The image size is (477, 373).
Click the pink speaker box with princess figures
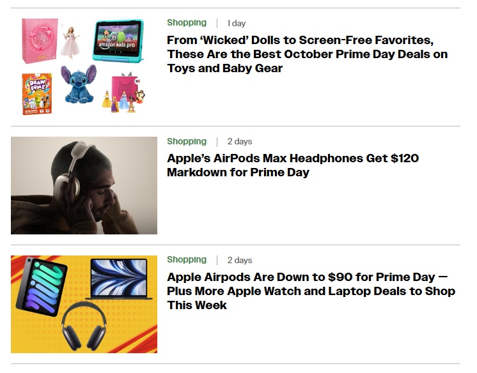click(x=124, y=93)
